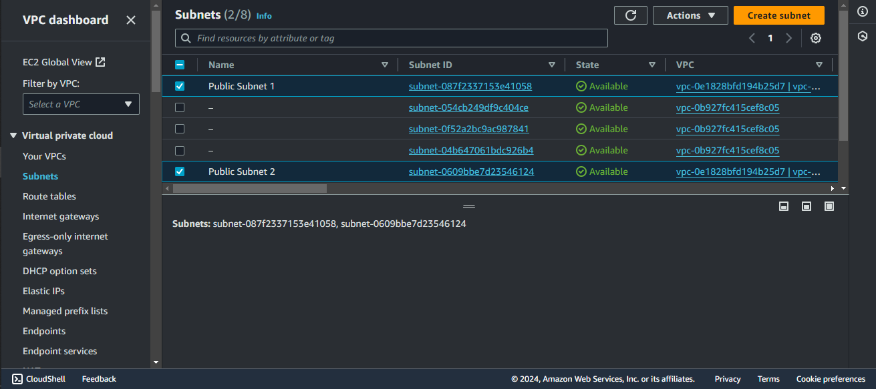Sort by State column arrow
The image size is (876, 389).
pyautogui.click(x=652, y=65)
